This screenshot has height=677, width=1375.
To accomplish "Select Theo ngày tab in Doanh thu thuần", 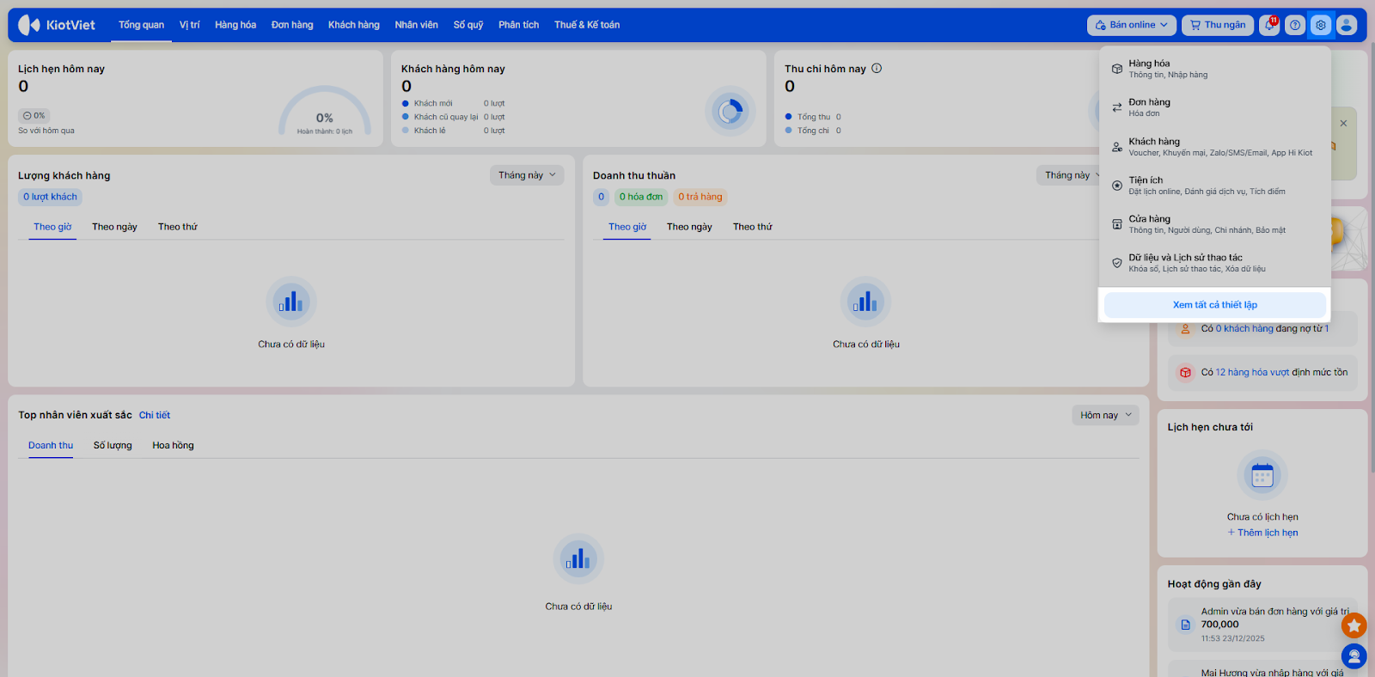I will [689, 227].
